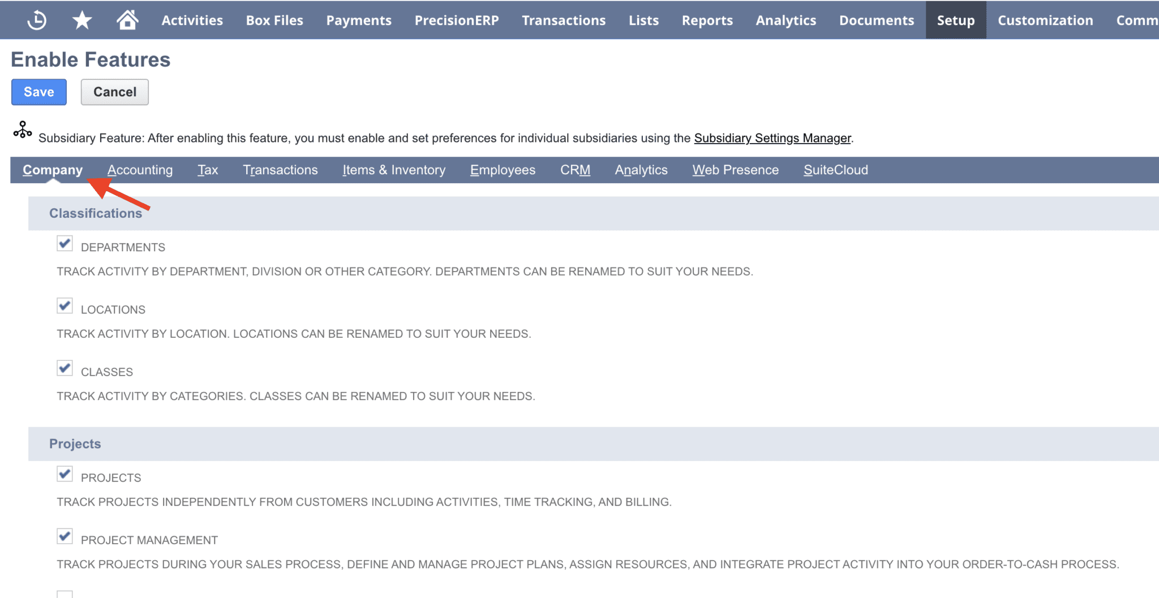1159x598 pixels.
Task: Save the enabled features
Action: pos(38,92)
